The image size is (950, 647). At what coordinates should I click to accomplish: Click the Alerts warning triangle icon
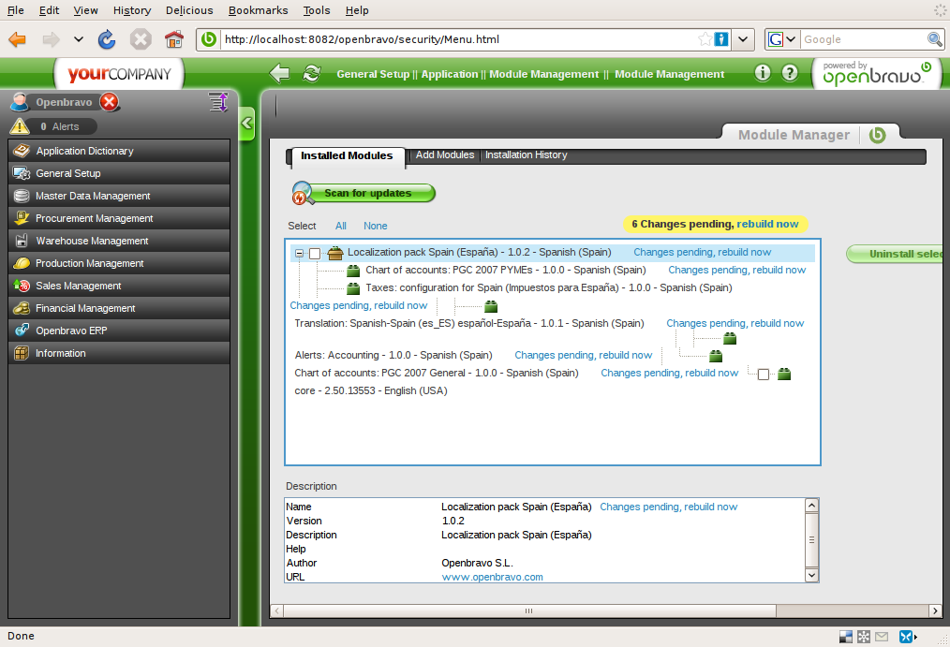tap(20, 125)
